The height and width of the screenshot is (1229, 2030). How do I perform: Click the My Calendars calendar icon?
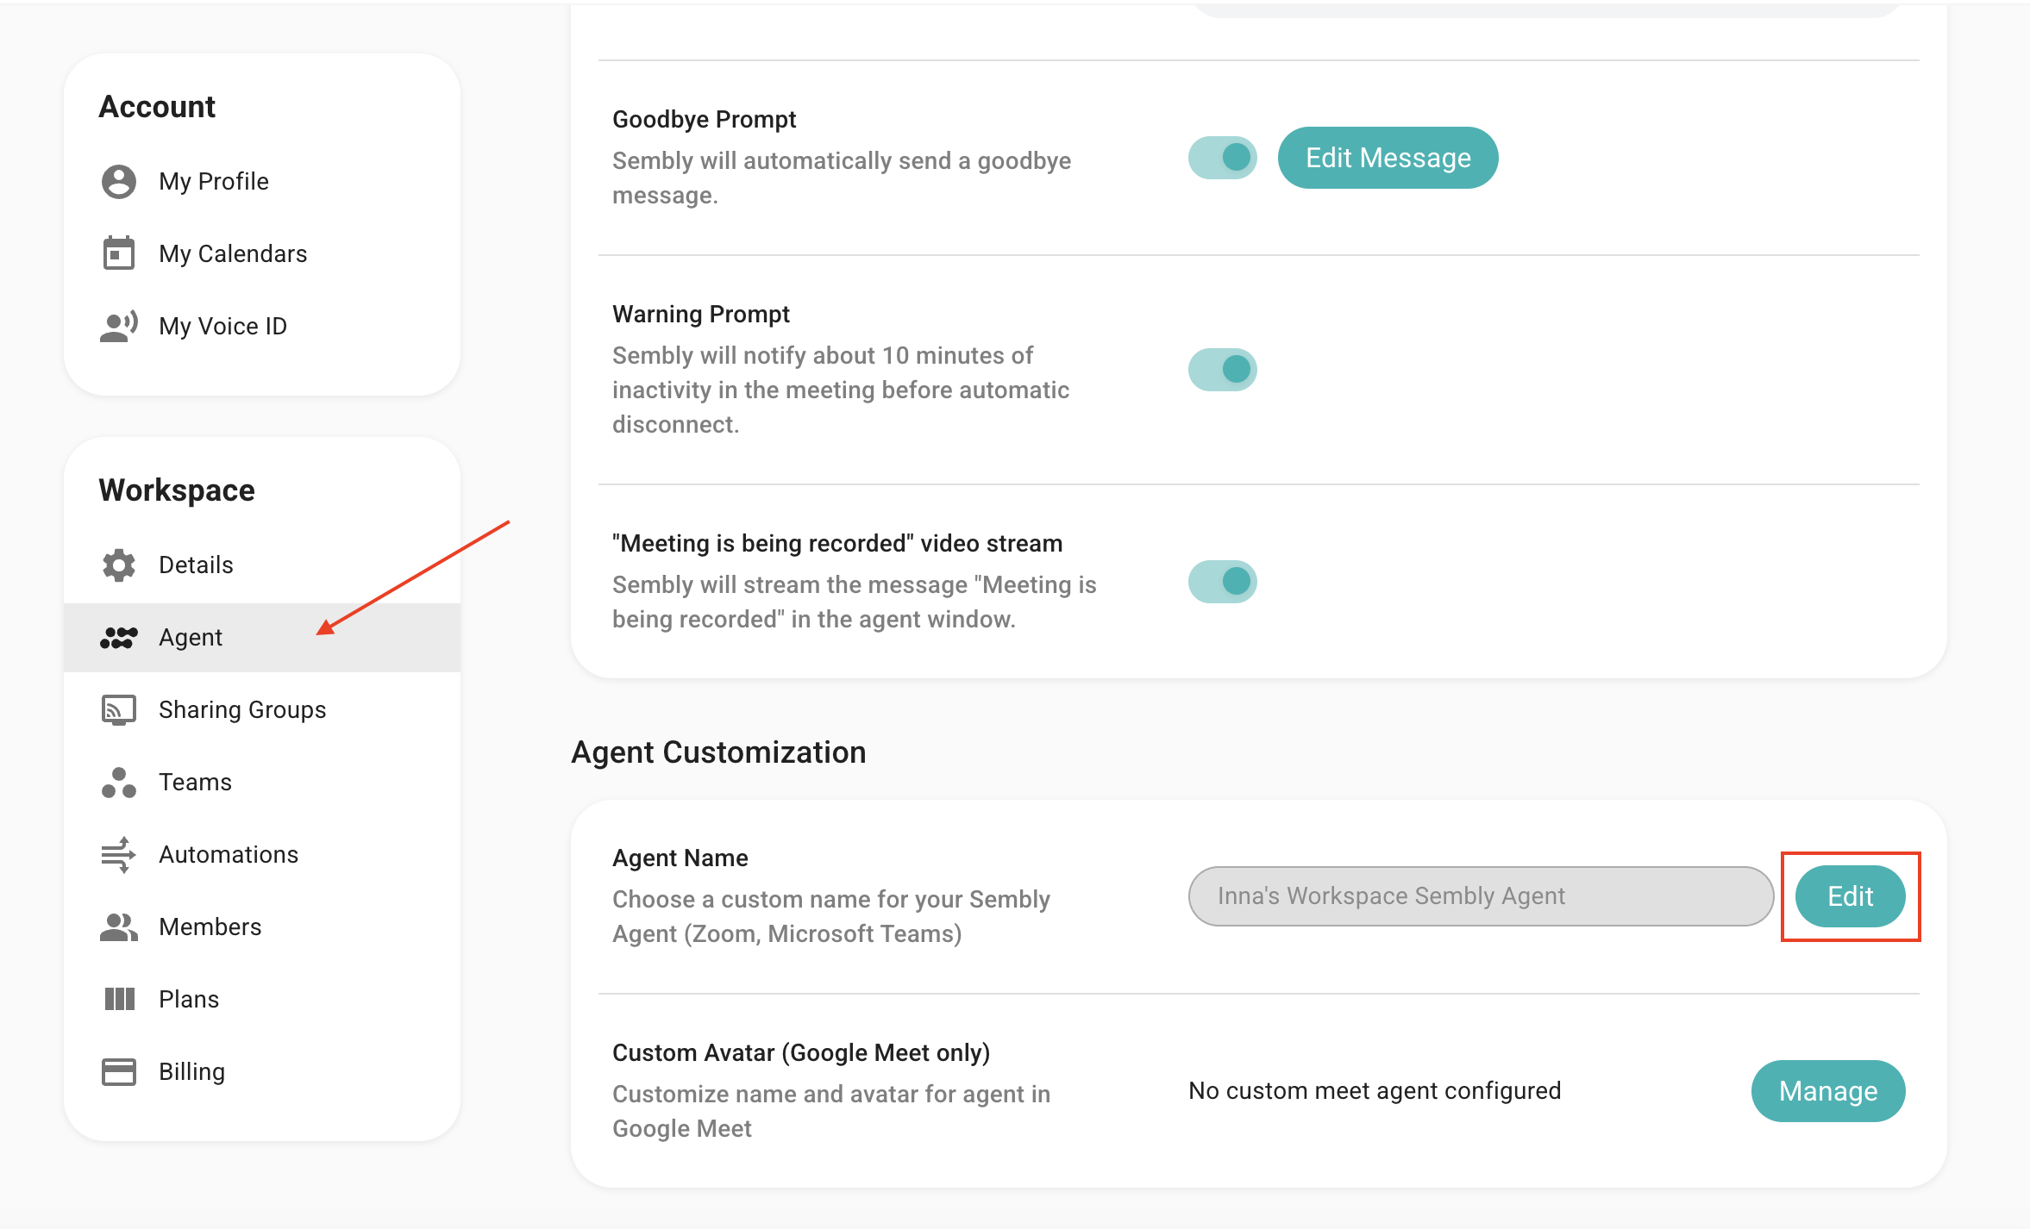coord(119,253)
